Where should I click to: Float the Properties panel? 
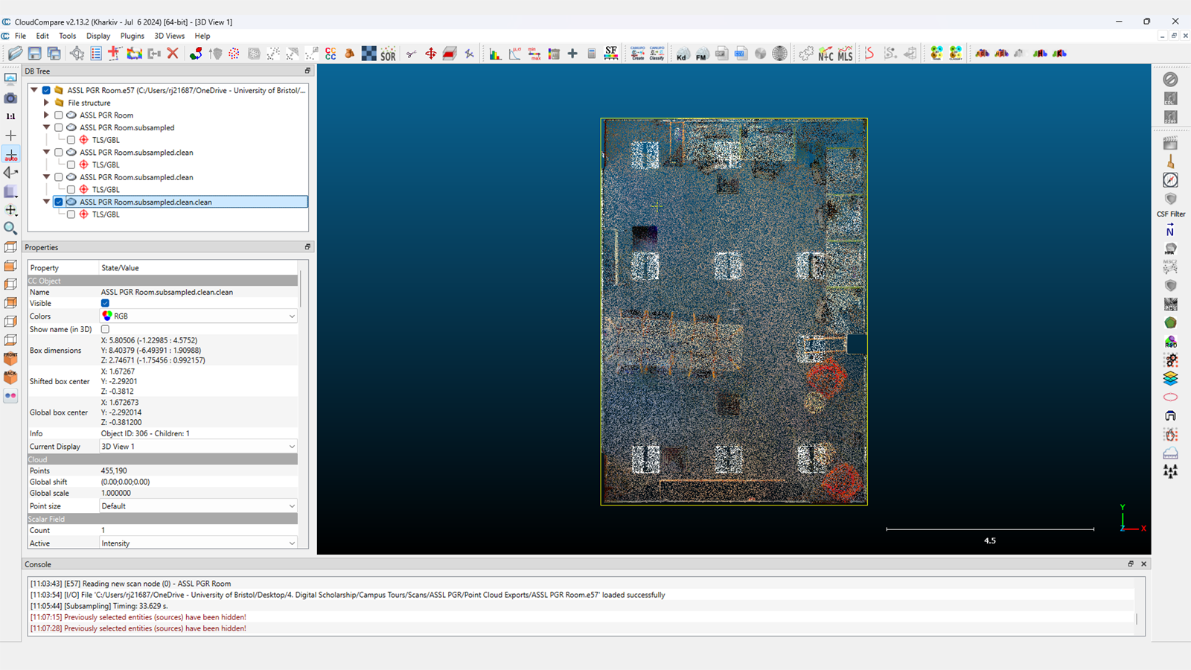307,247
